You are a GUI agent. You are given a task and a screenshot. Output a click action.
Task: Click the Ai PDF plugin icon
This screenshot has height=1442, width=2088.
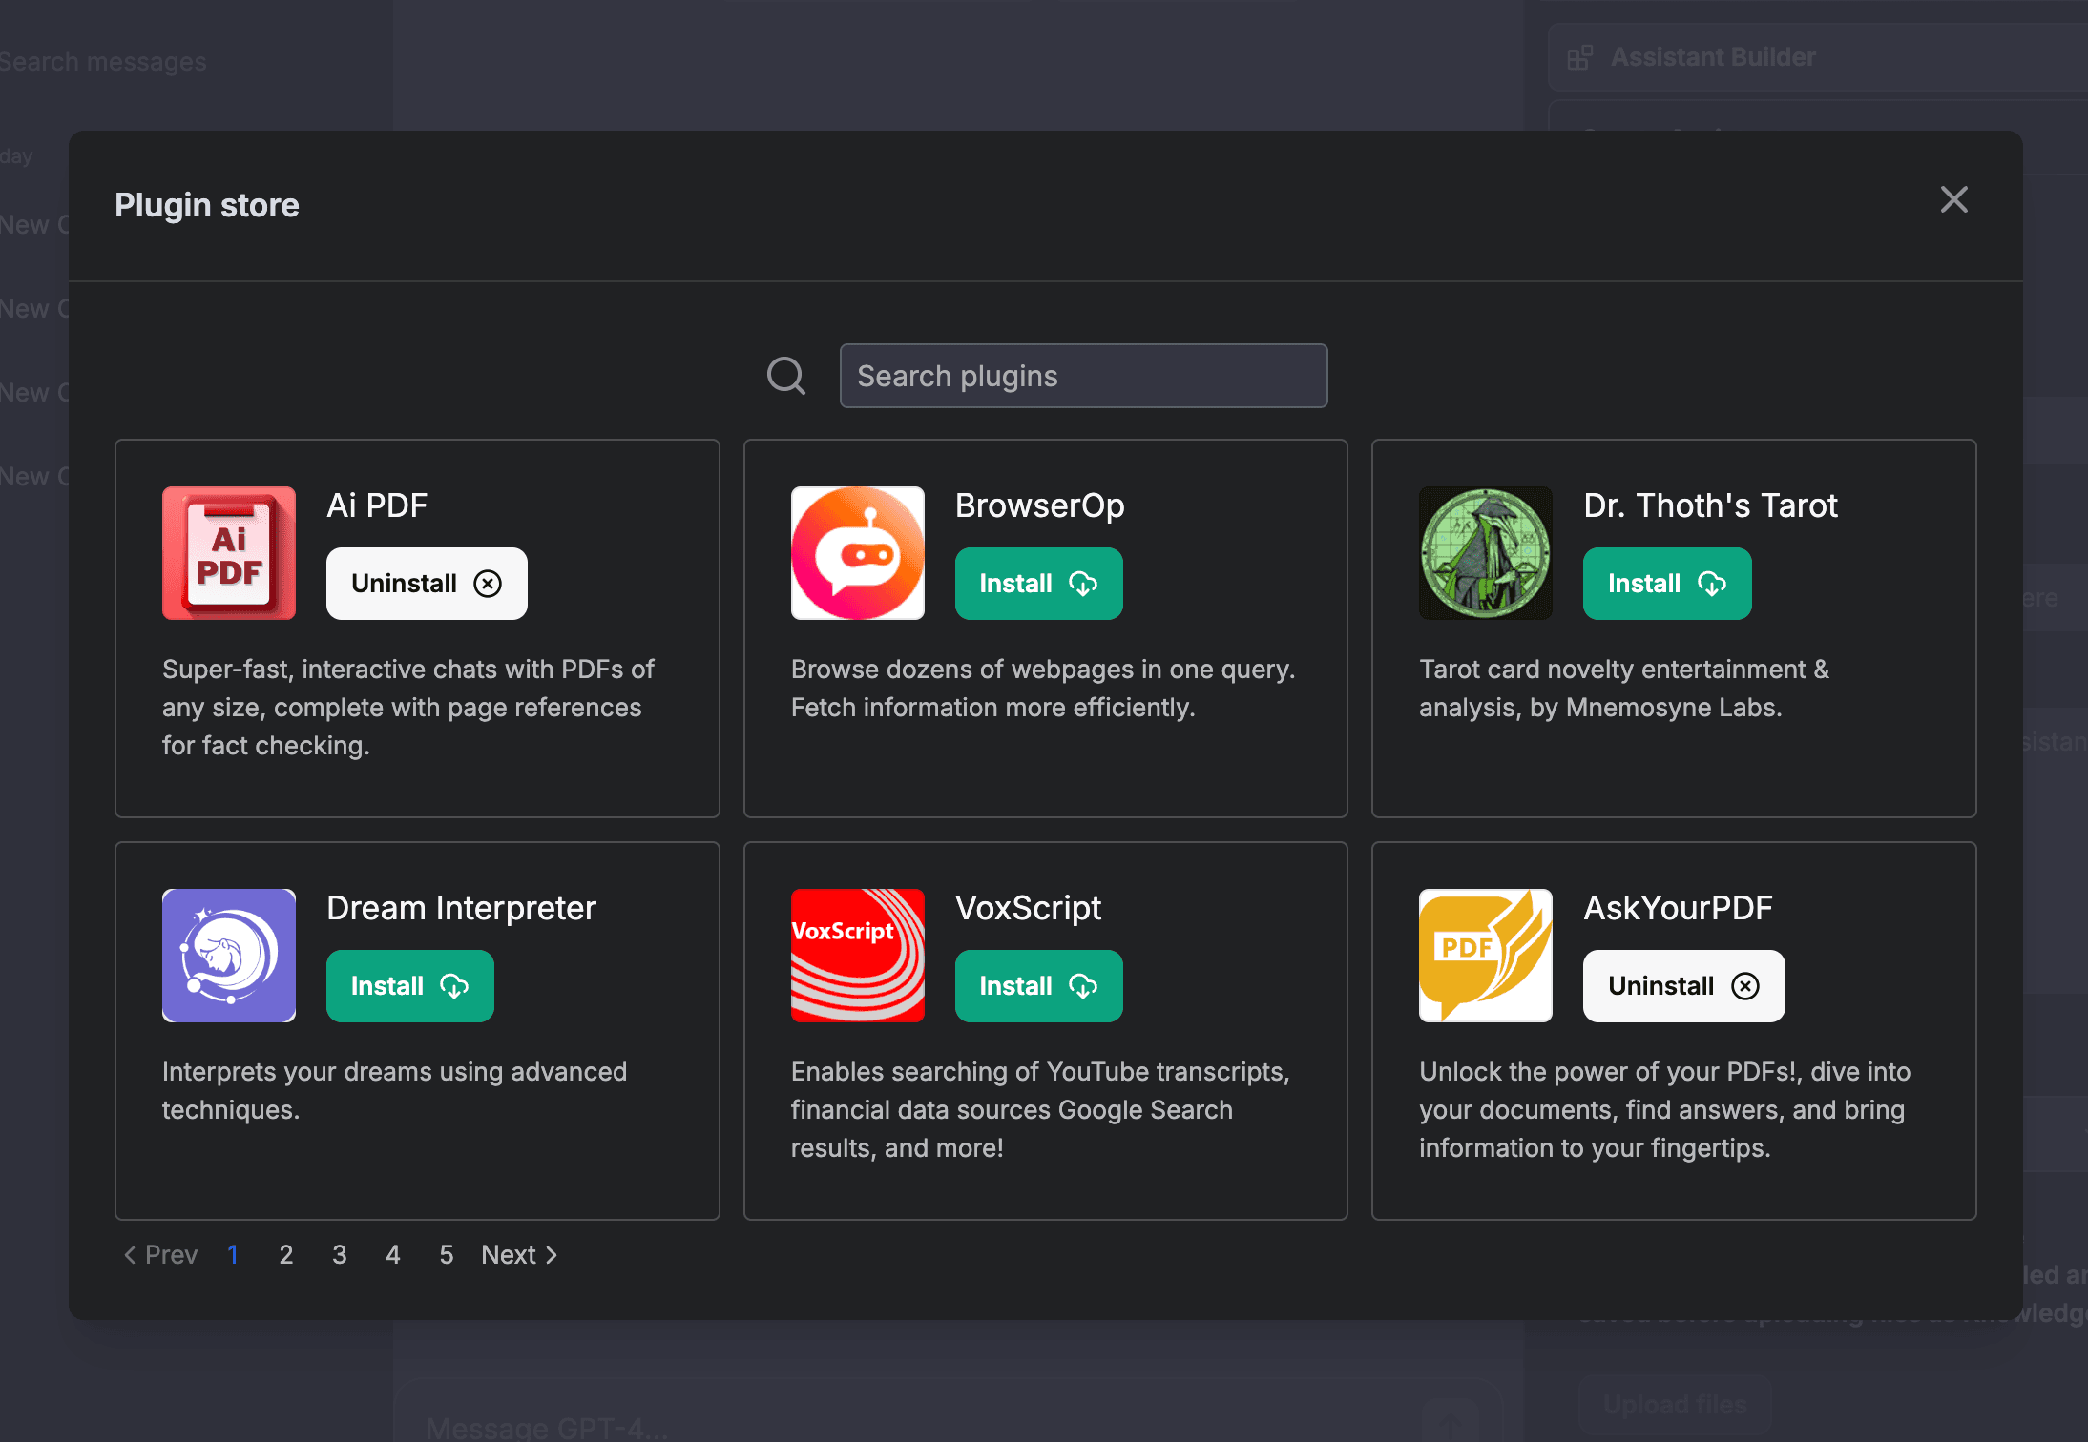point(229,553)
